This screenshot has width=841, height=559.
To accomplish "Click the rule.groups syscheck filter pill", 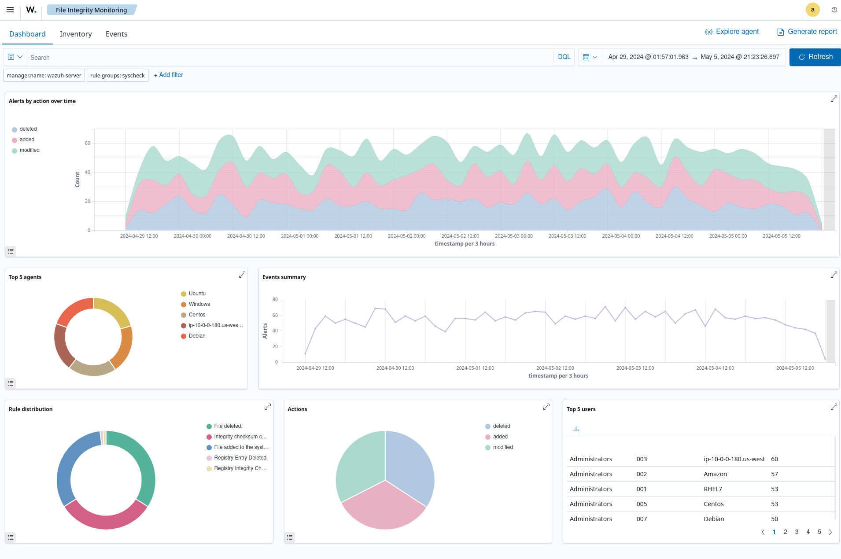I will [117, 75].
